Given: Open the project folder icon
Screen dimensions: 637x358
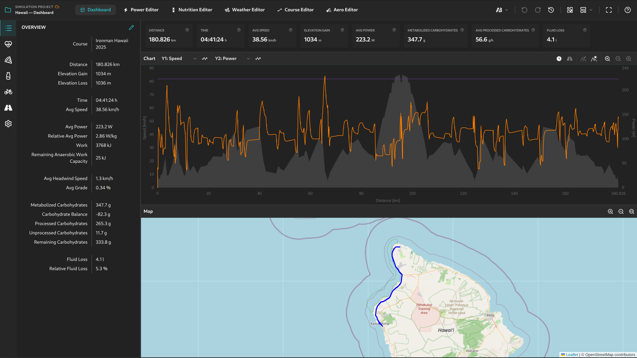Looking at the screenshot, I should point(8,10).
